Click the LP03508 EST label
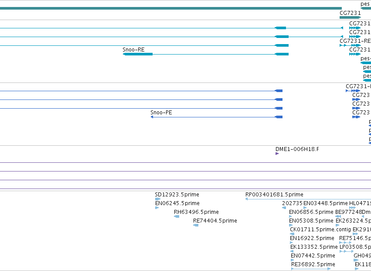This screenshot has height=271, width=371. pos(355,247)
